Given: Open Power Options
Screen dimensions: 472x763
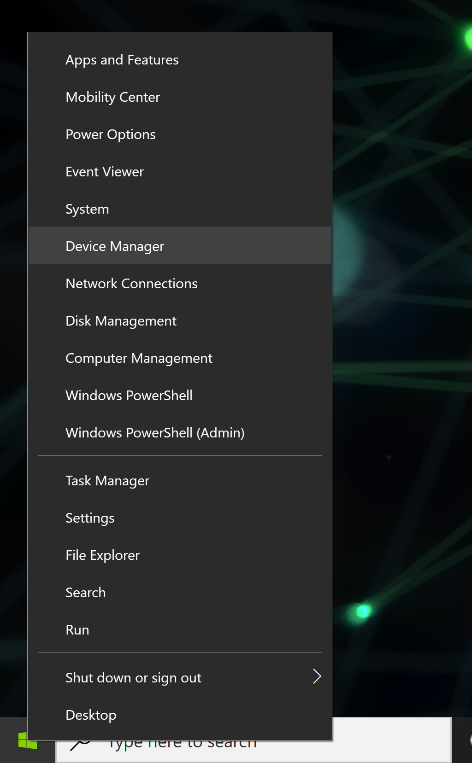Looking at the screenshot, I should pos(111,134).
